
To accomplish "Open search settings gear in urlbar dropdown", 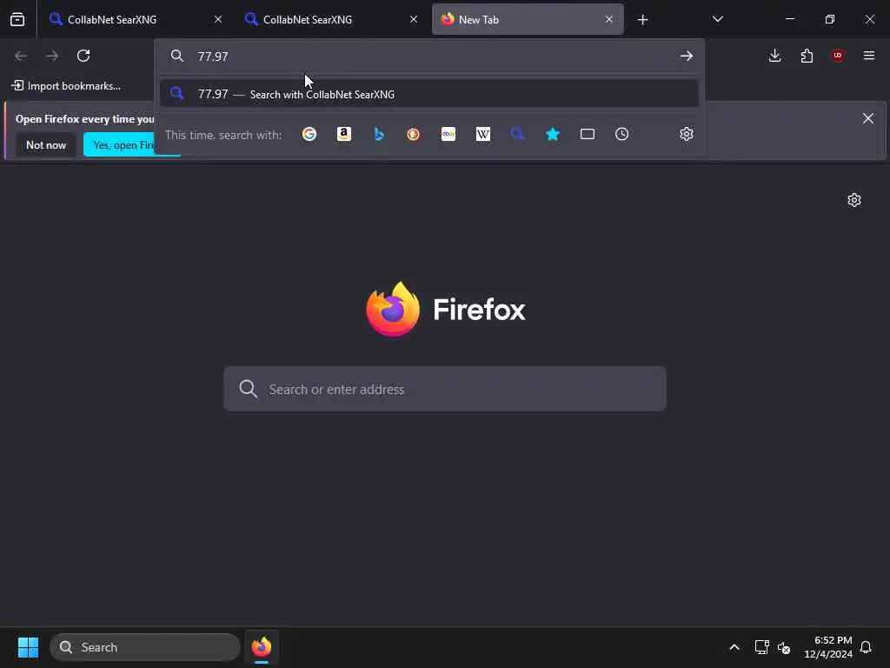I will pos(687,134).
